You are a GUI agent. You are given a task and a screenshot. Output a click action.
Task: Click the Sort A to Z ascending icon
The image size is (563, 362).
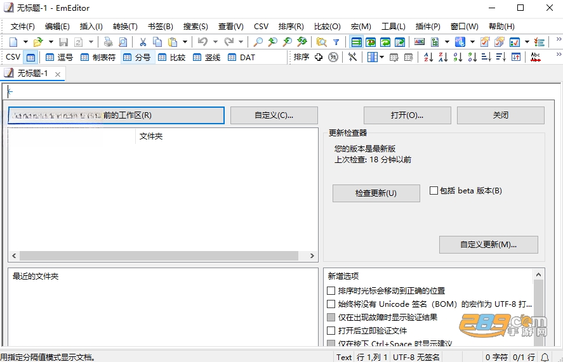click(x=428, y=57)
